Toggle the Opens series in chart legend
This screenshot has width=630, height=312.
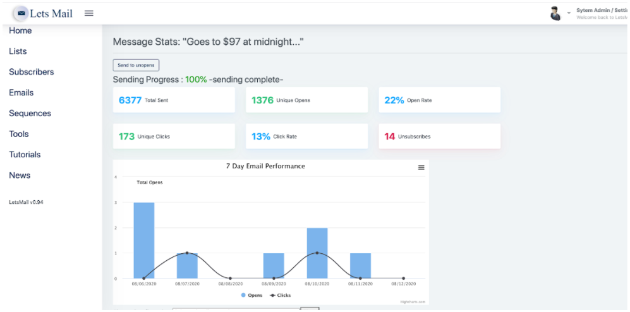[251, 295]
